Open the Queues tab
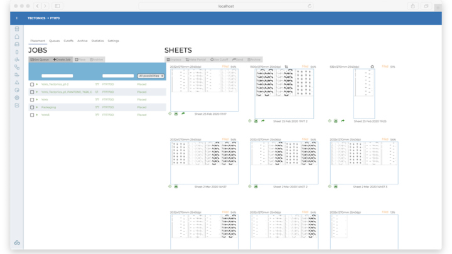The width and height of the screenshot is (452, 254). pyautogui.click(x=54, y=41)
